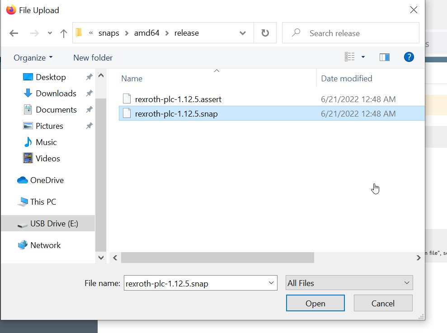Sort files by Date modified column

(346, 79)
